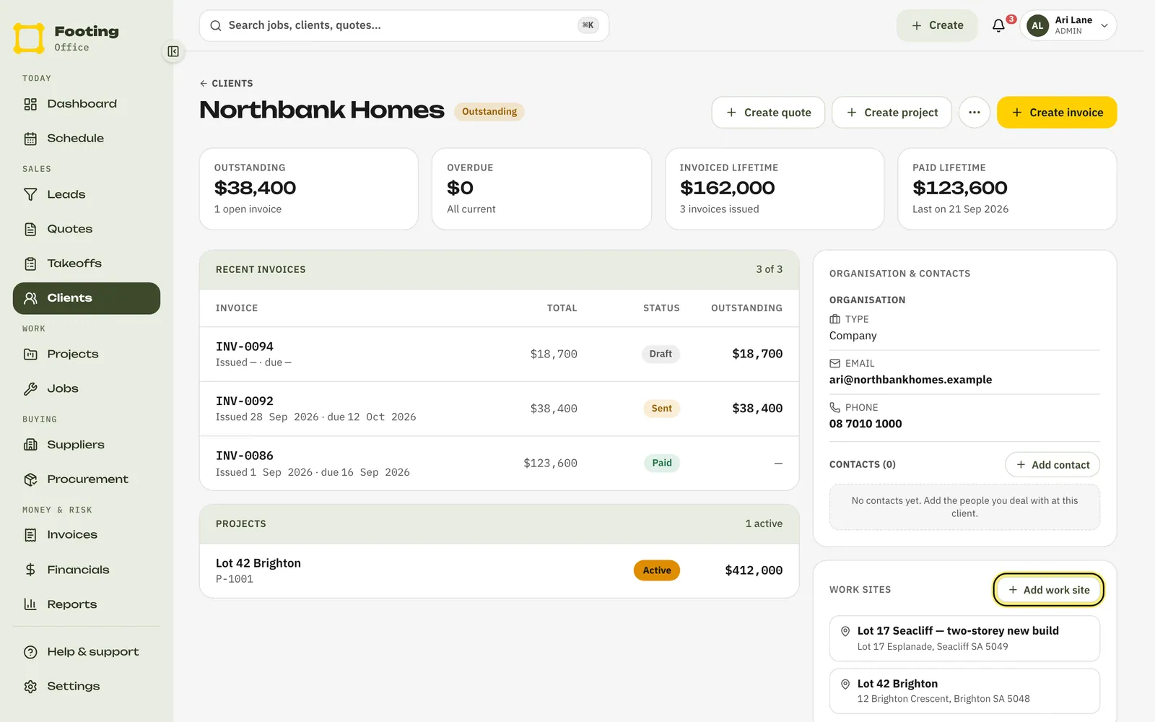Click the Outstanding status tag beside title
1155x722 pixels.
point(489,112)
